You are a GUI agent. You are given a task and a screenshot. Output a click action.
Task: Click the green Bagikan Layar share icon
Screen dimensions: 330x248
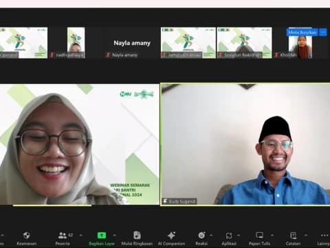[x=102, y=236]
